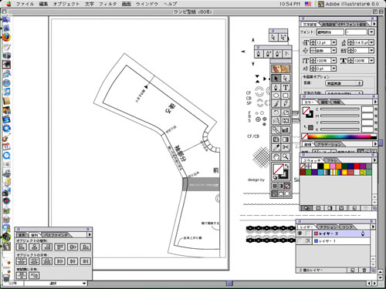Click the Delete Anchor Point pen tool
The height and width of the screenshot is (289, 386).
277,54
